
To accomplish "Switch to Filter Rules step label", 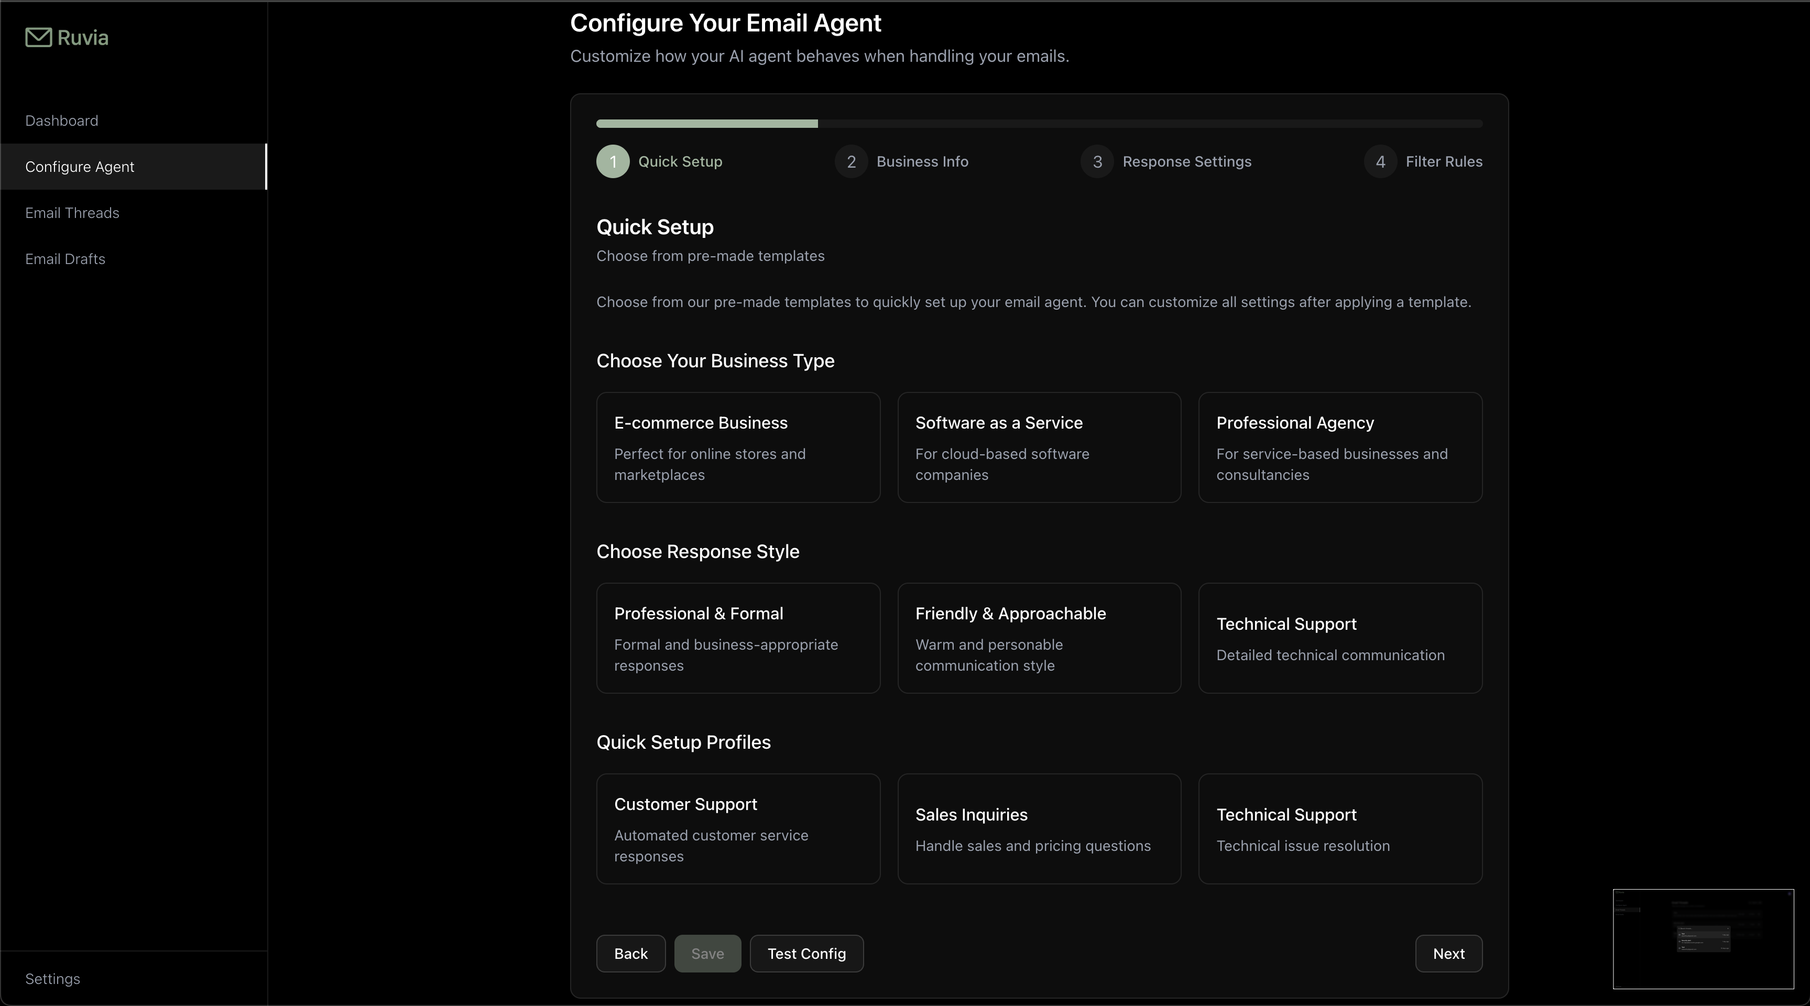I will 1444,161.
